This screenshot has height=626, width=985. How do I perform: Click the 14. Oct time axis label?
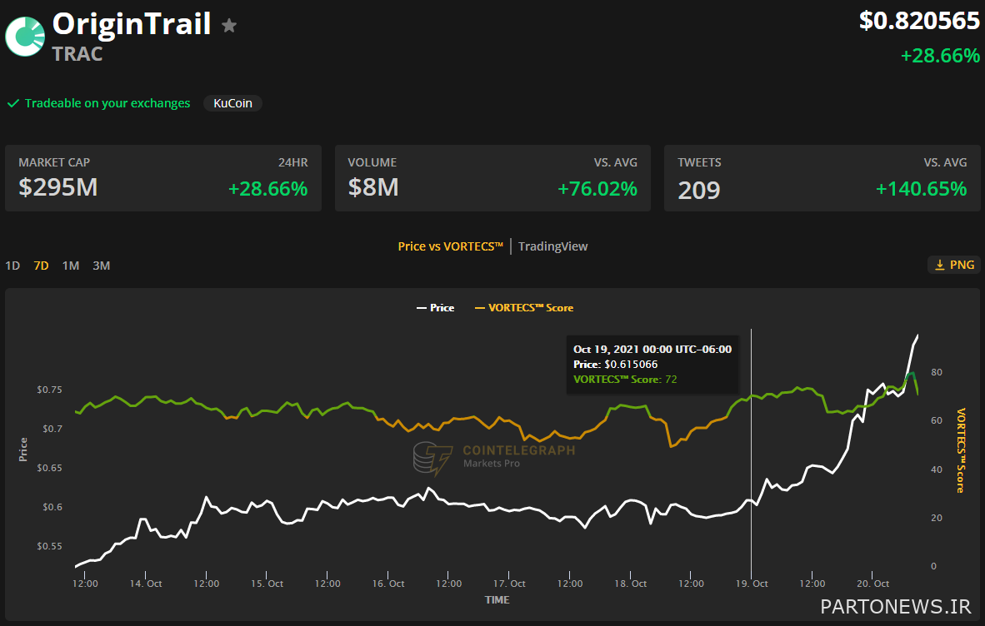point(146,584)
